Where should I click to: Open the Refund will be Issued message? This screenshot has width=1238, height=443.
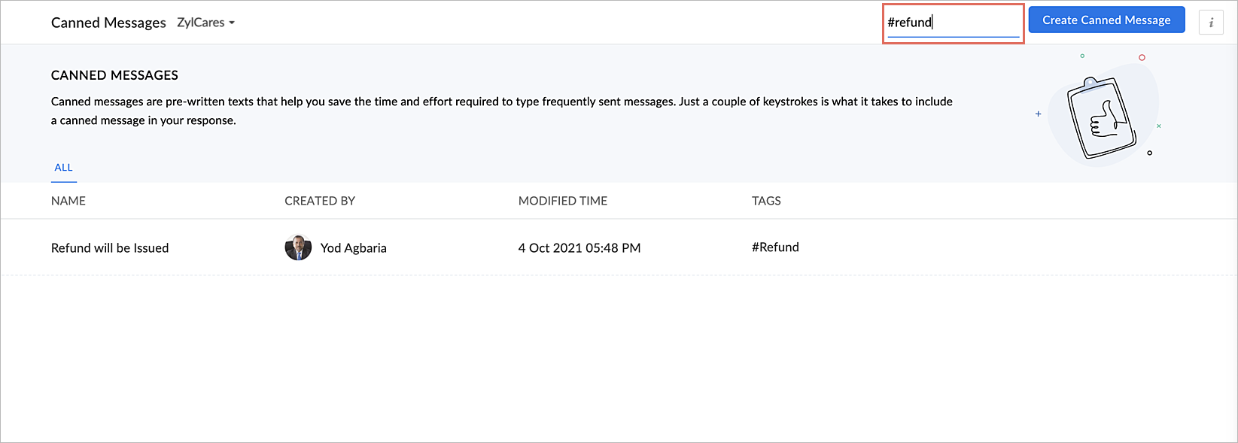tap(110, 247)
